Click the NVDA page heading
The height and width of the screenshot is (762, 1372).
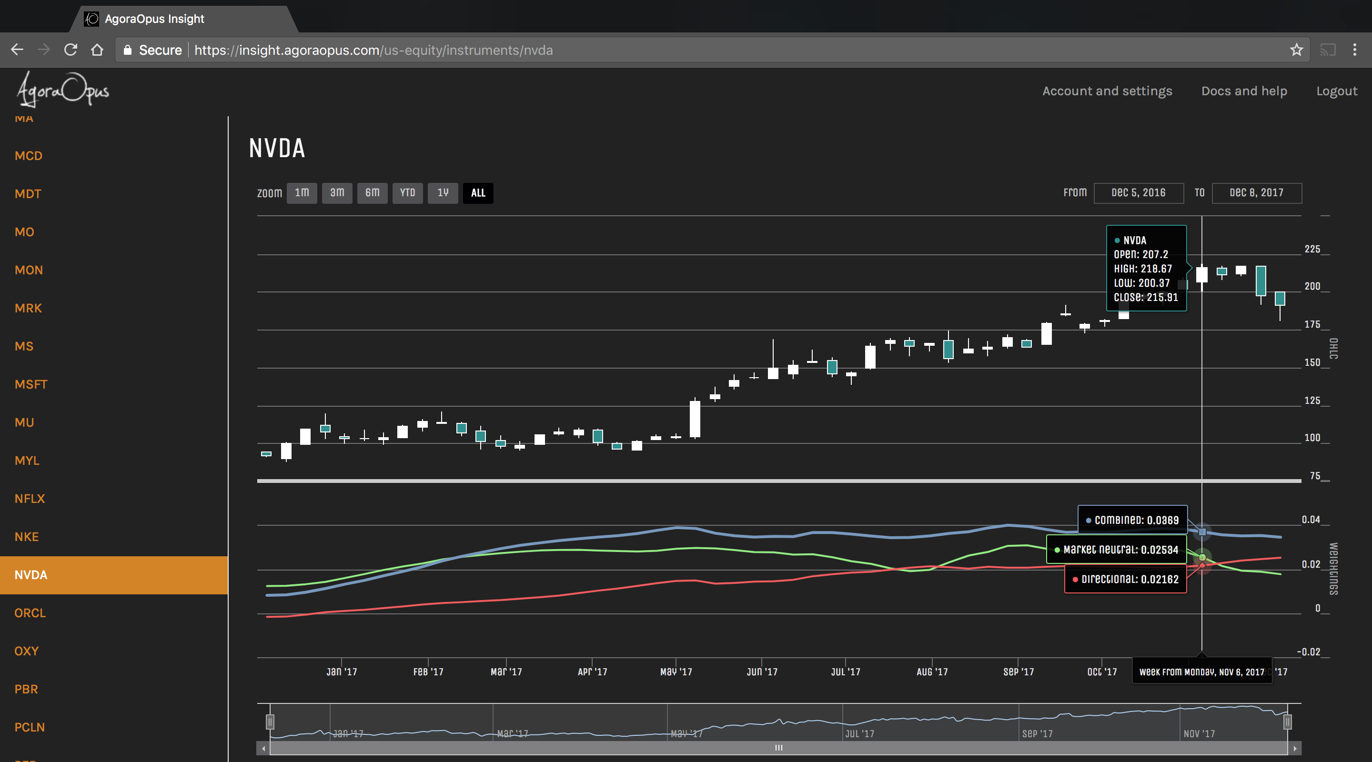pyautogui.click(x=277, y=148)
